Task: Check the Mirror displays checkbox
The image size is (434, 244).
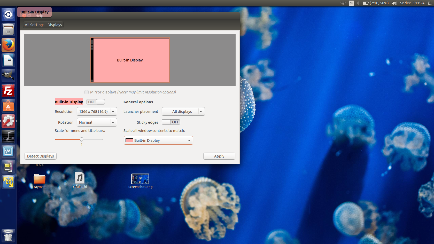Action: click(87, 92)
